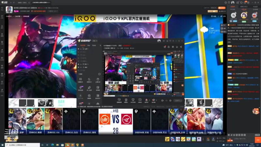This screenshot has height=147, width=261.
Task: Select the middle tab of the right chat panel
Action: [x=244, y=7]
